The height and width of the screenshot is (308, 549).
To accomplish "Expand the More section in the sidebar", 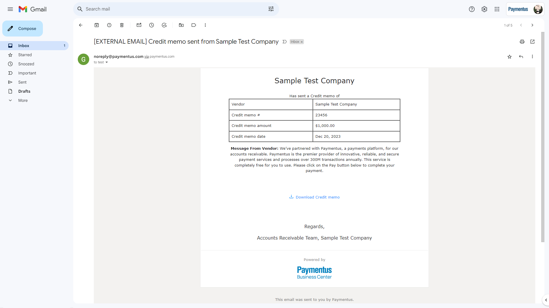I will coord(23,100).
